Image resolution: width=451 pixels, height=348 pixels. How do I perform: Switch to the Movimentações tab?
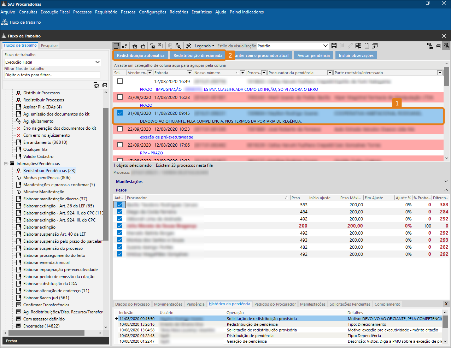pyautogui.click(x=168, y=304)
